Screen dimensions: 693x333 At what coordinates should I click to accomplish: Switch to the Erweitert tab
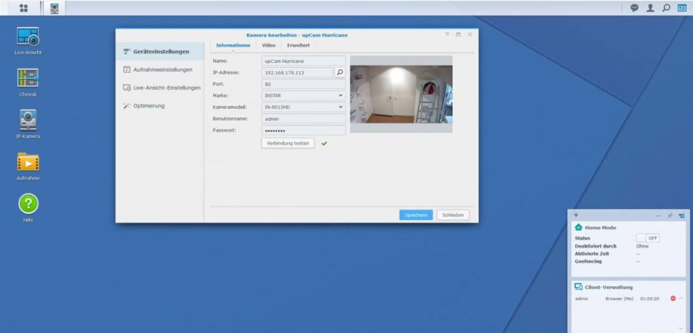[x=298, y=45]
